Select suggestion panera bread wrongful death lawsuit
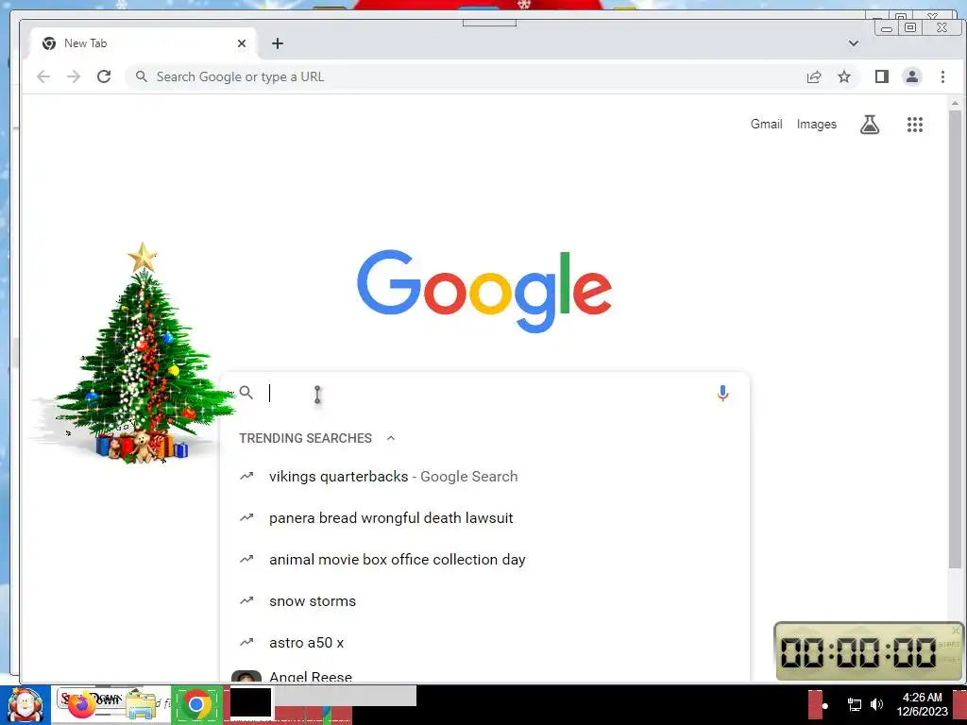The height and width of the screenshot is (725, 967). [x=484, y=518]
